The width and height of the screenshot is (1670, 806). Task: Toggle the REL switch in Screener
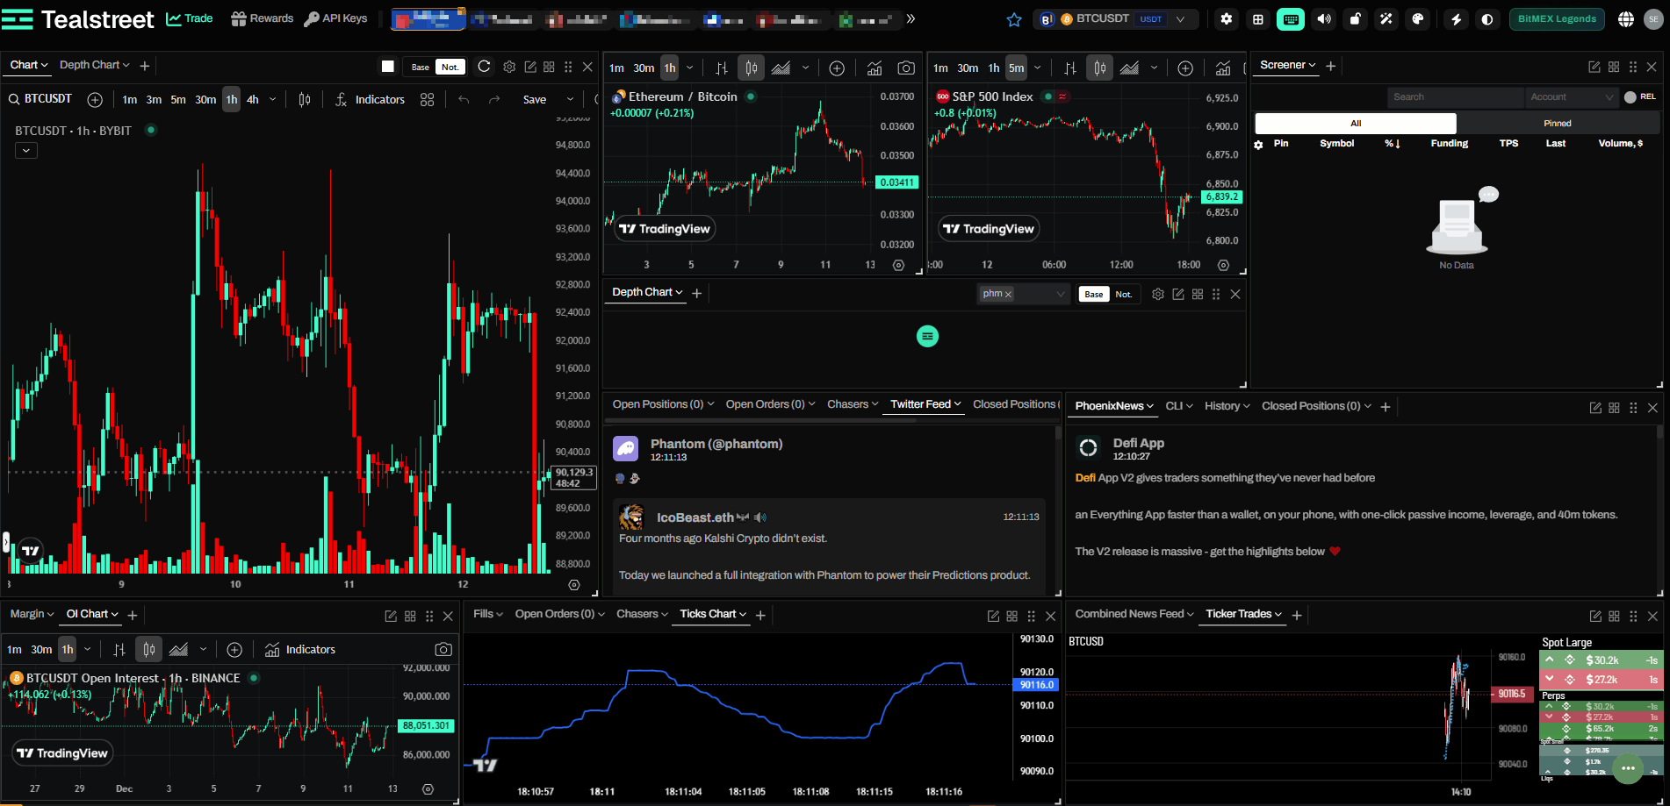(x=1631, y=97)
